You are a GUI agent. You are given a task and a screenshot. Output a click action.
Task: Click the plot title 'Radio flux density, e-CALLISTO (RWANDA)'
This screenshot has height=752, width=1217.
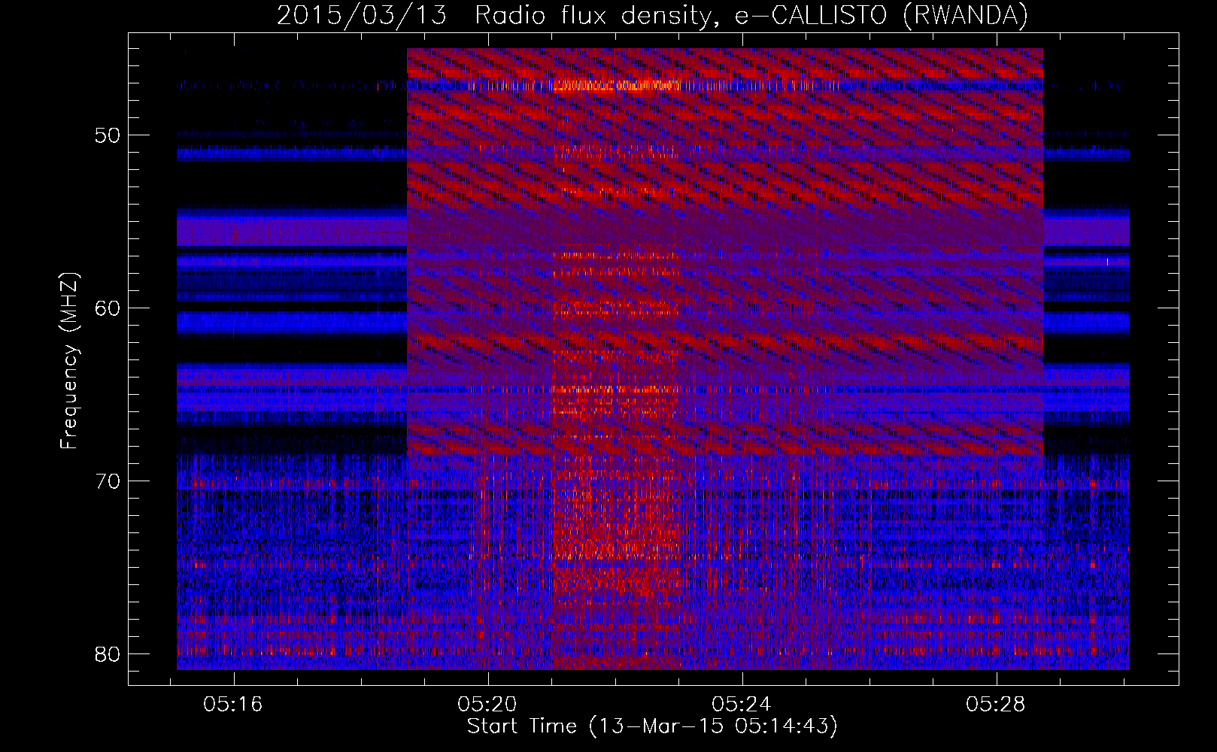[751, 15]
